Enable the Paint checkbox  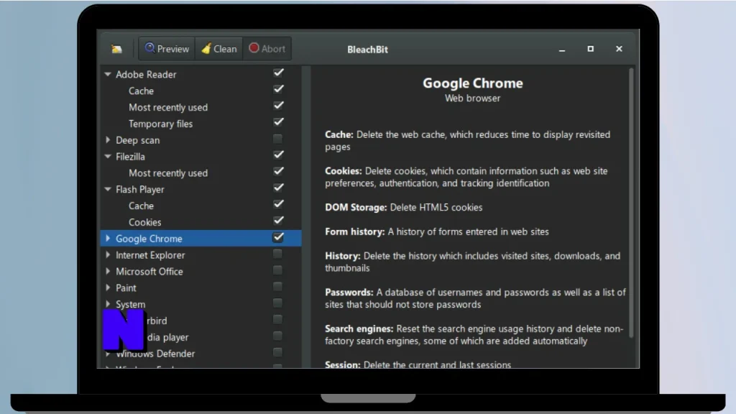(278, 287)
